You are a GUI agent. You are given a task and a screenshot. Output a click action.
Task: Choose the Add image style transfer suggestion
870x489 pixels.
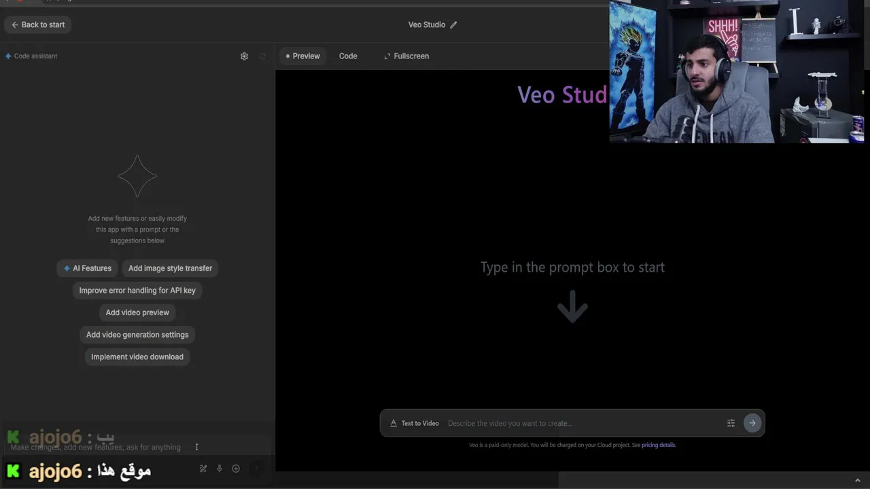click(x=170, y=268)
